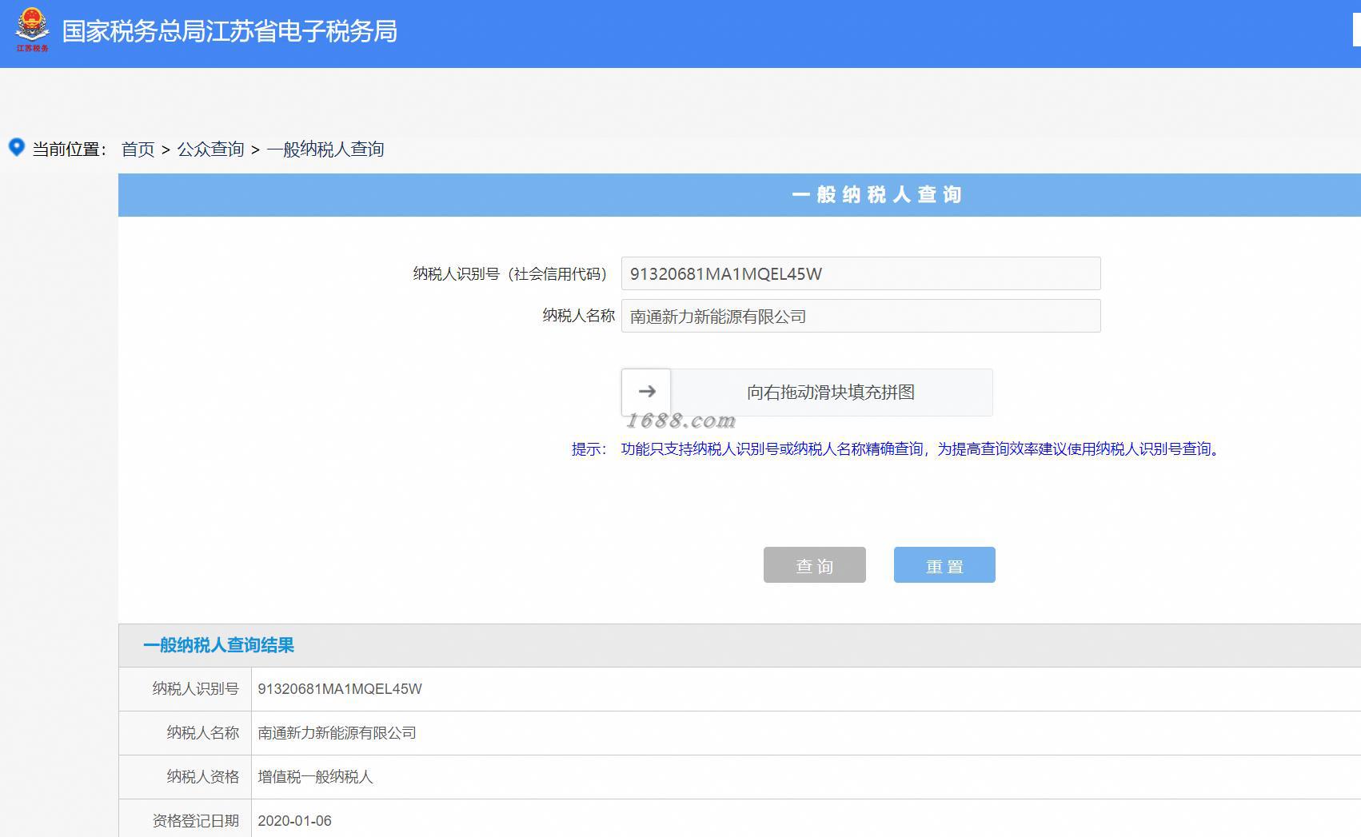This screenshot has height=837, width=1361.
Task: Click the blue 提示 hint text
Action: [896, 449]
